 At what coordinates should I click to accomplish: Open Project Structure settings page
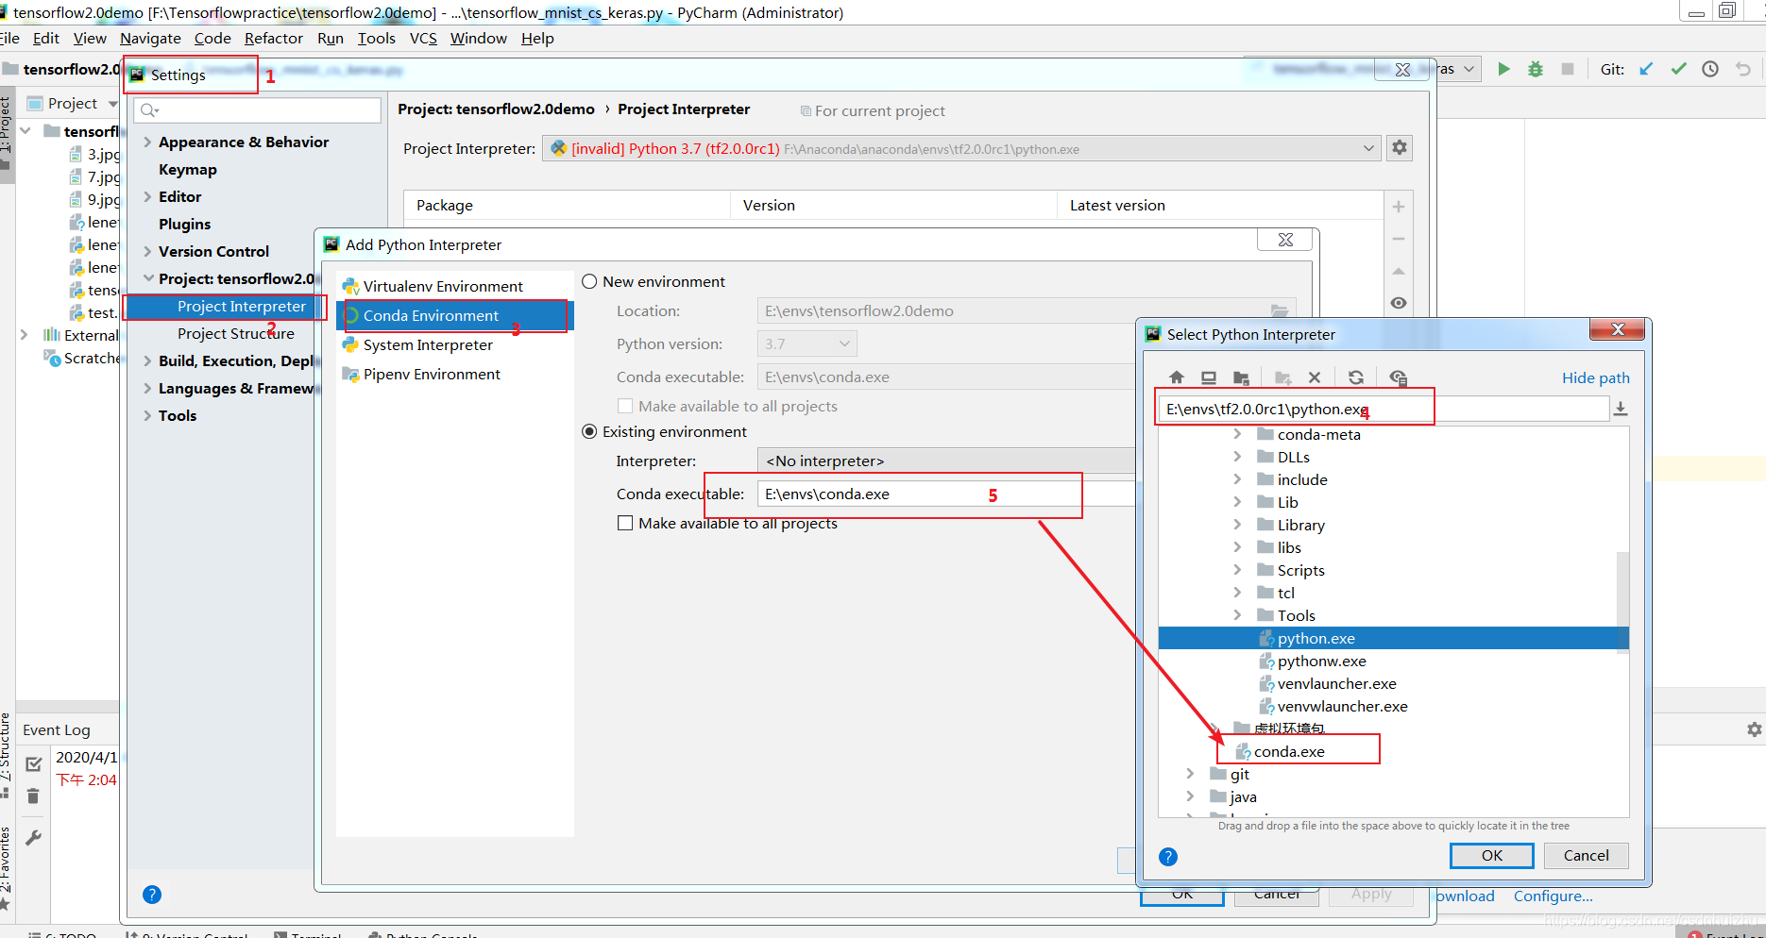pos(235,333)
